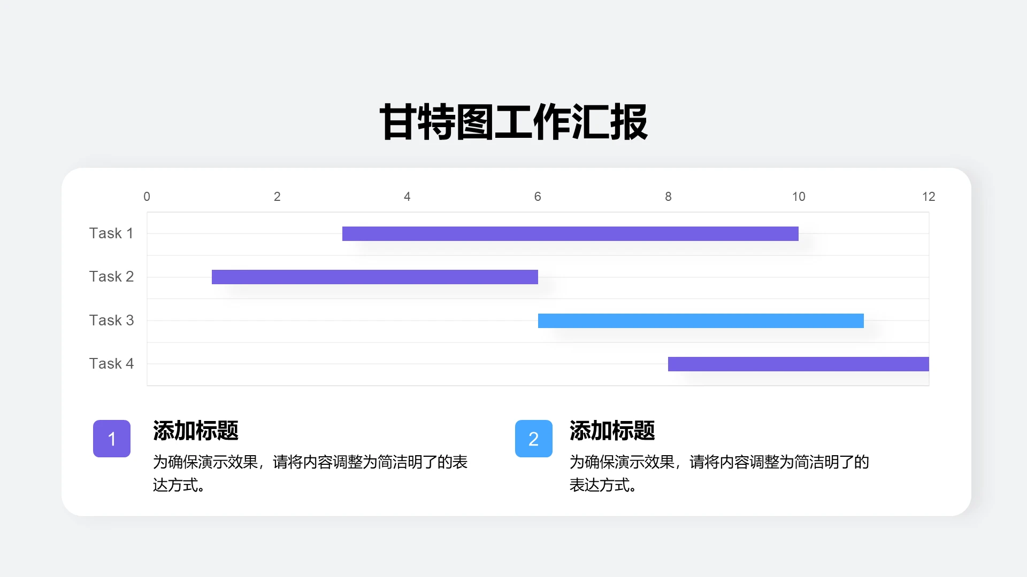Click the Task 2 axis label

[111, 277]
